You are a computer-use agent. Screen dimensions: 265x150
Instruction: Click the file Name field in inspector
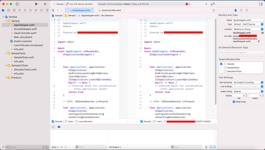click(x=248, y=20)
